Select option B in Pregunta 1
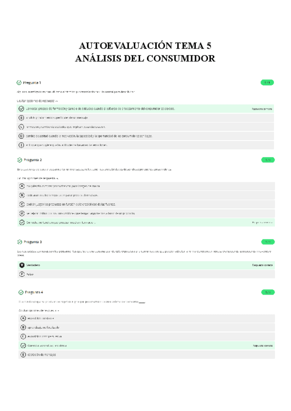 22,118
